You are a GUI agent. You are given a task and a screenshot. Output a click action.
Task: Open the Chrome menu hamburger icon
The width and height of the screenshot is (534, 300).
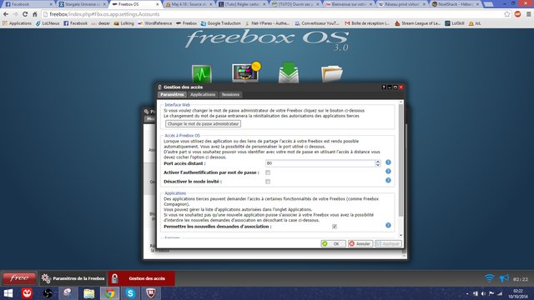(x=528, y=14)
